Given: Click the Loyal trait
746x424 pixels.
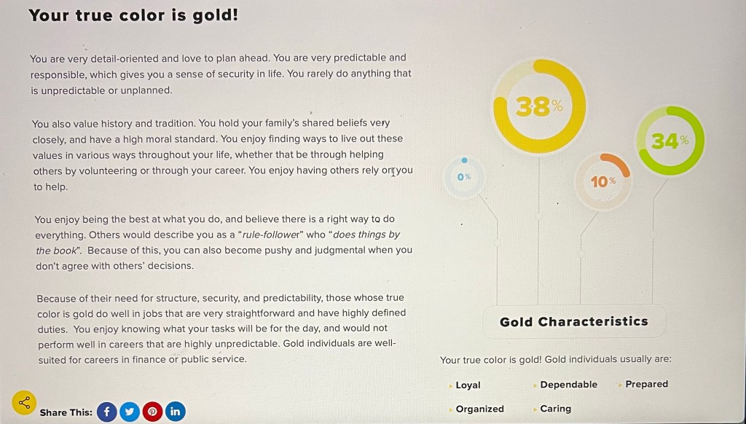Looking at the screenshot, I should pos(468,385).
